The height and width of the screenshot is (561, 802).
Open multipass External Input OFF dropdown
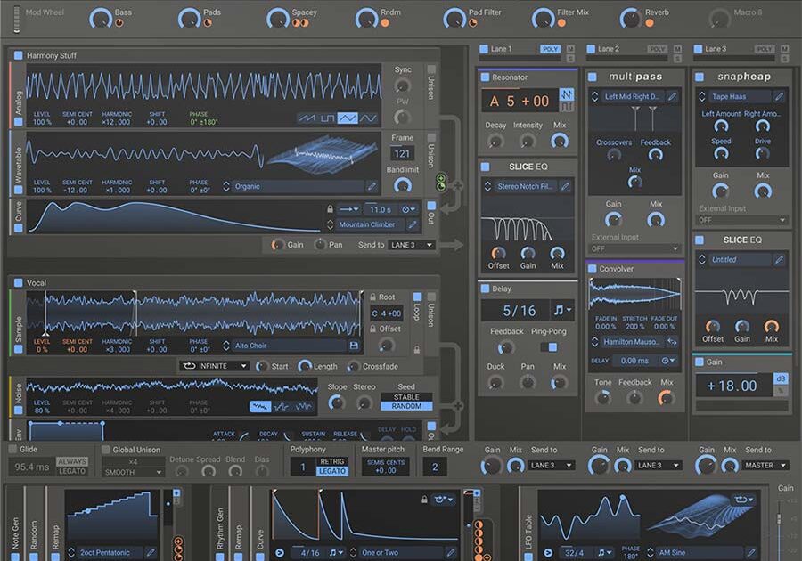pyautogui.click(x=634, y=248)
